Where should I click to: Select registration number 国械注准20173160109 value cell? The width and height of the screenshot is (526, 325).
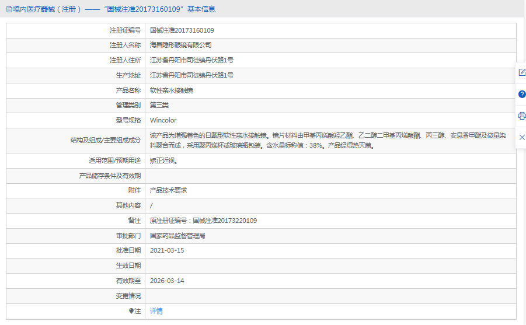click(182, 30)
